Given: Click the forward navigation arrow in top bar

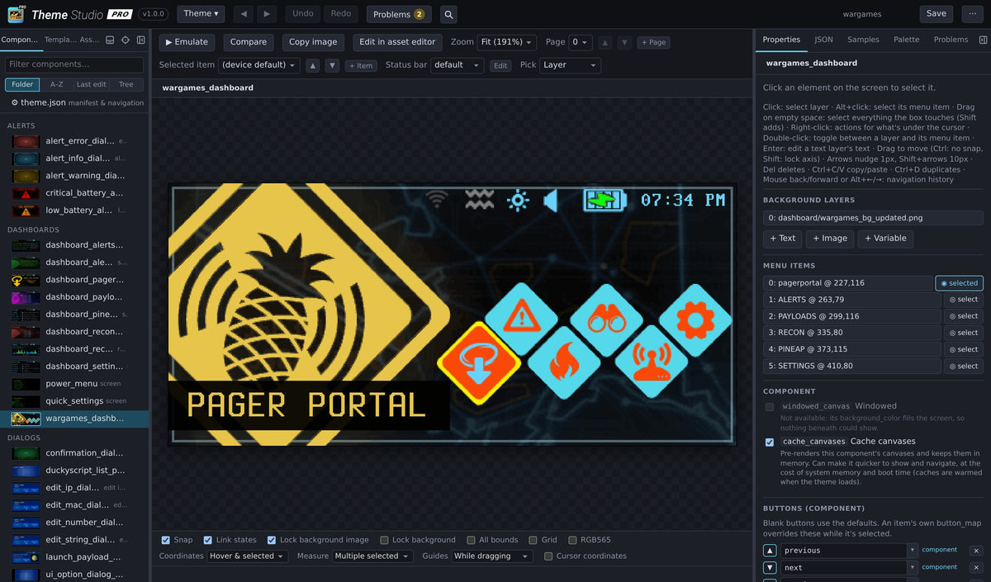Looking at the screenshot, I should click(266, 14).
